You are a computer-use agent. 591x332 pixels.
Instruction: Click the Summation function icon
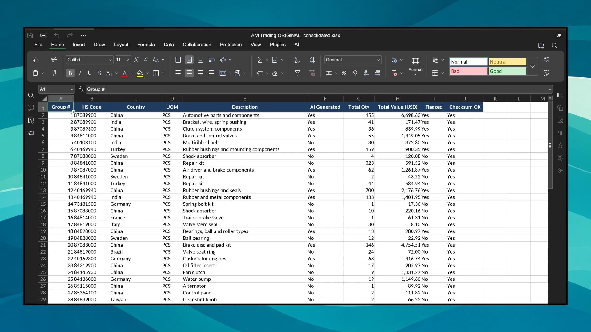pyautogui.click(x=260, y=60)
